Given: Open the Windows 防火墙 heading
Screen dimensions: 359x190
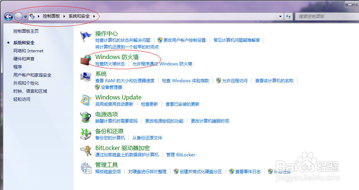Looking at the screenshot, I should 117,57.
